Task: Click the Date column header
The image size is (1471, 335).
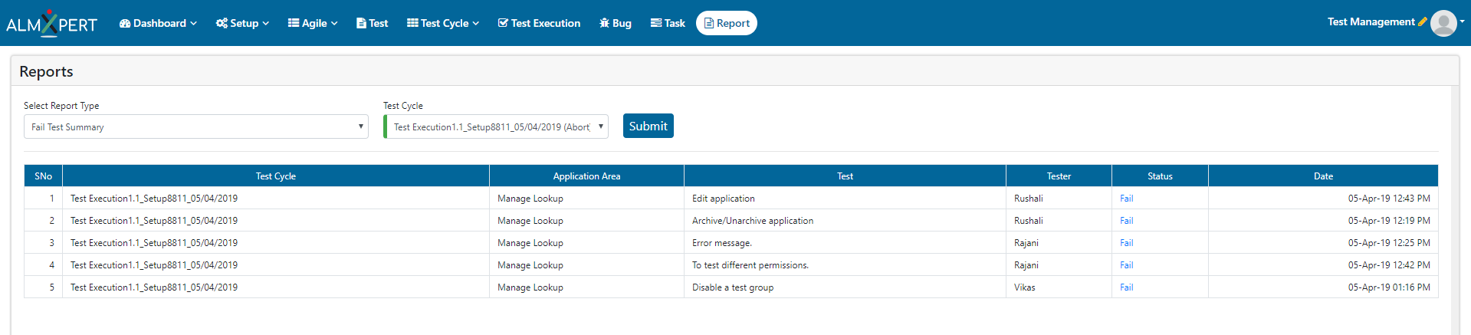Action: pyautogui.click(x=1323, y=176)
